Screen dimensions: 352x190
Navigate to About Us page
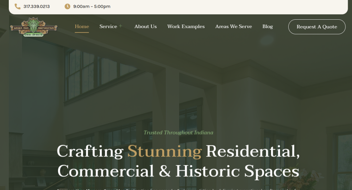click(x=145, y=26)
